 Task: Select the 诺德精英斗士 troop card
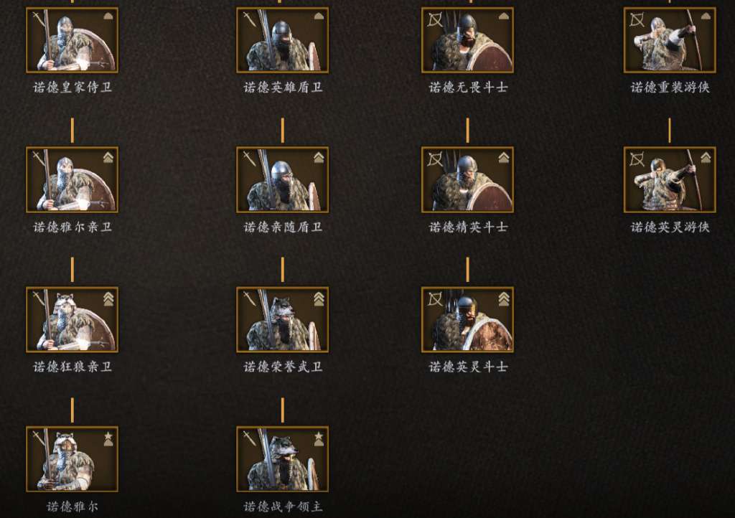click(467, 180)
